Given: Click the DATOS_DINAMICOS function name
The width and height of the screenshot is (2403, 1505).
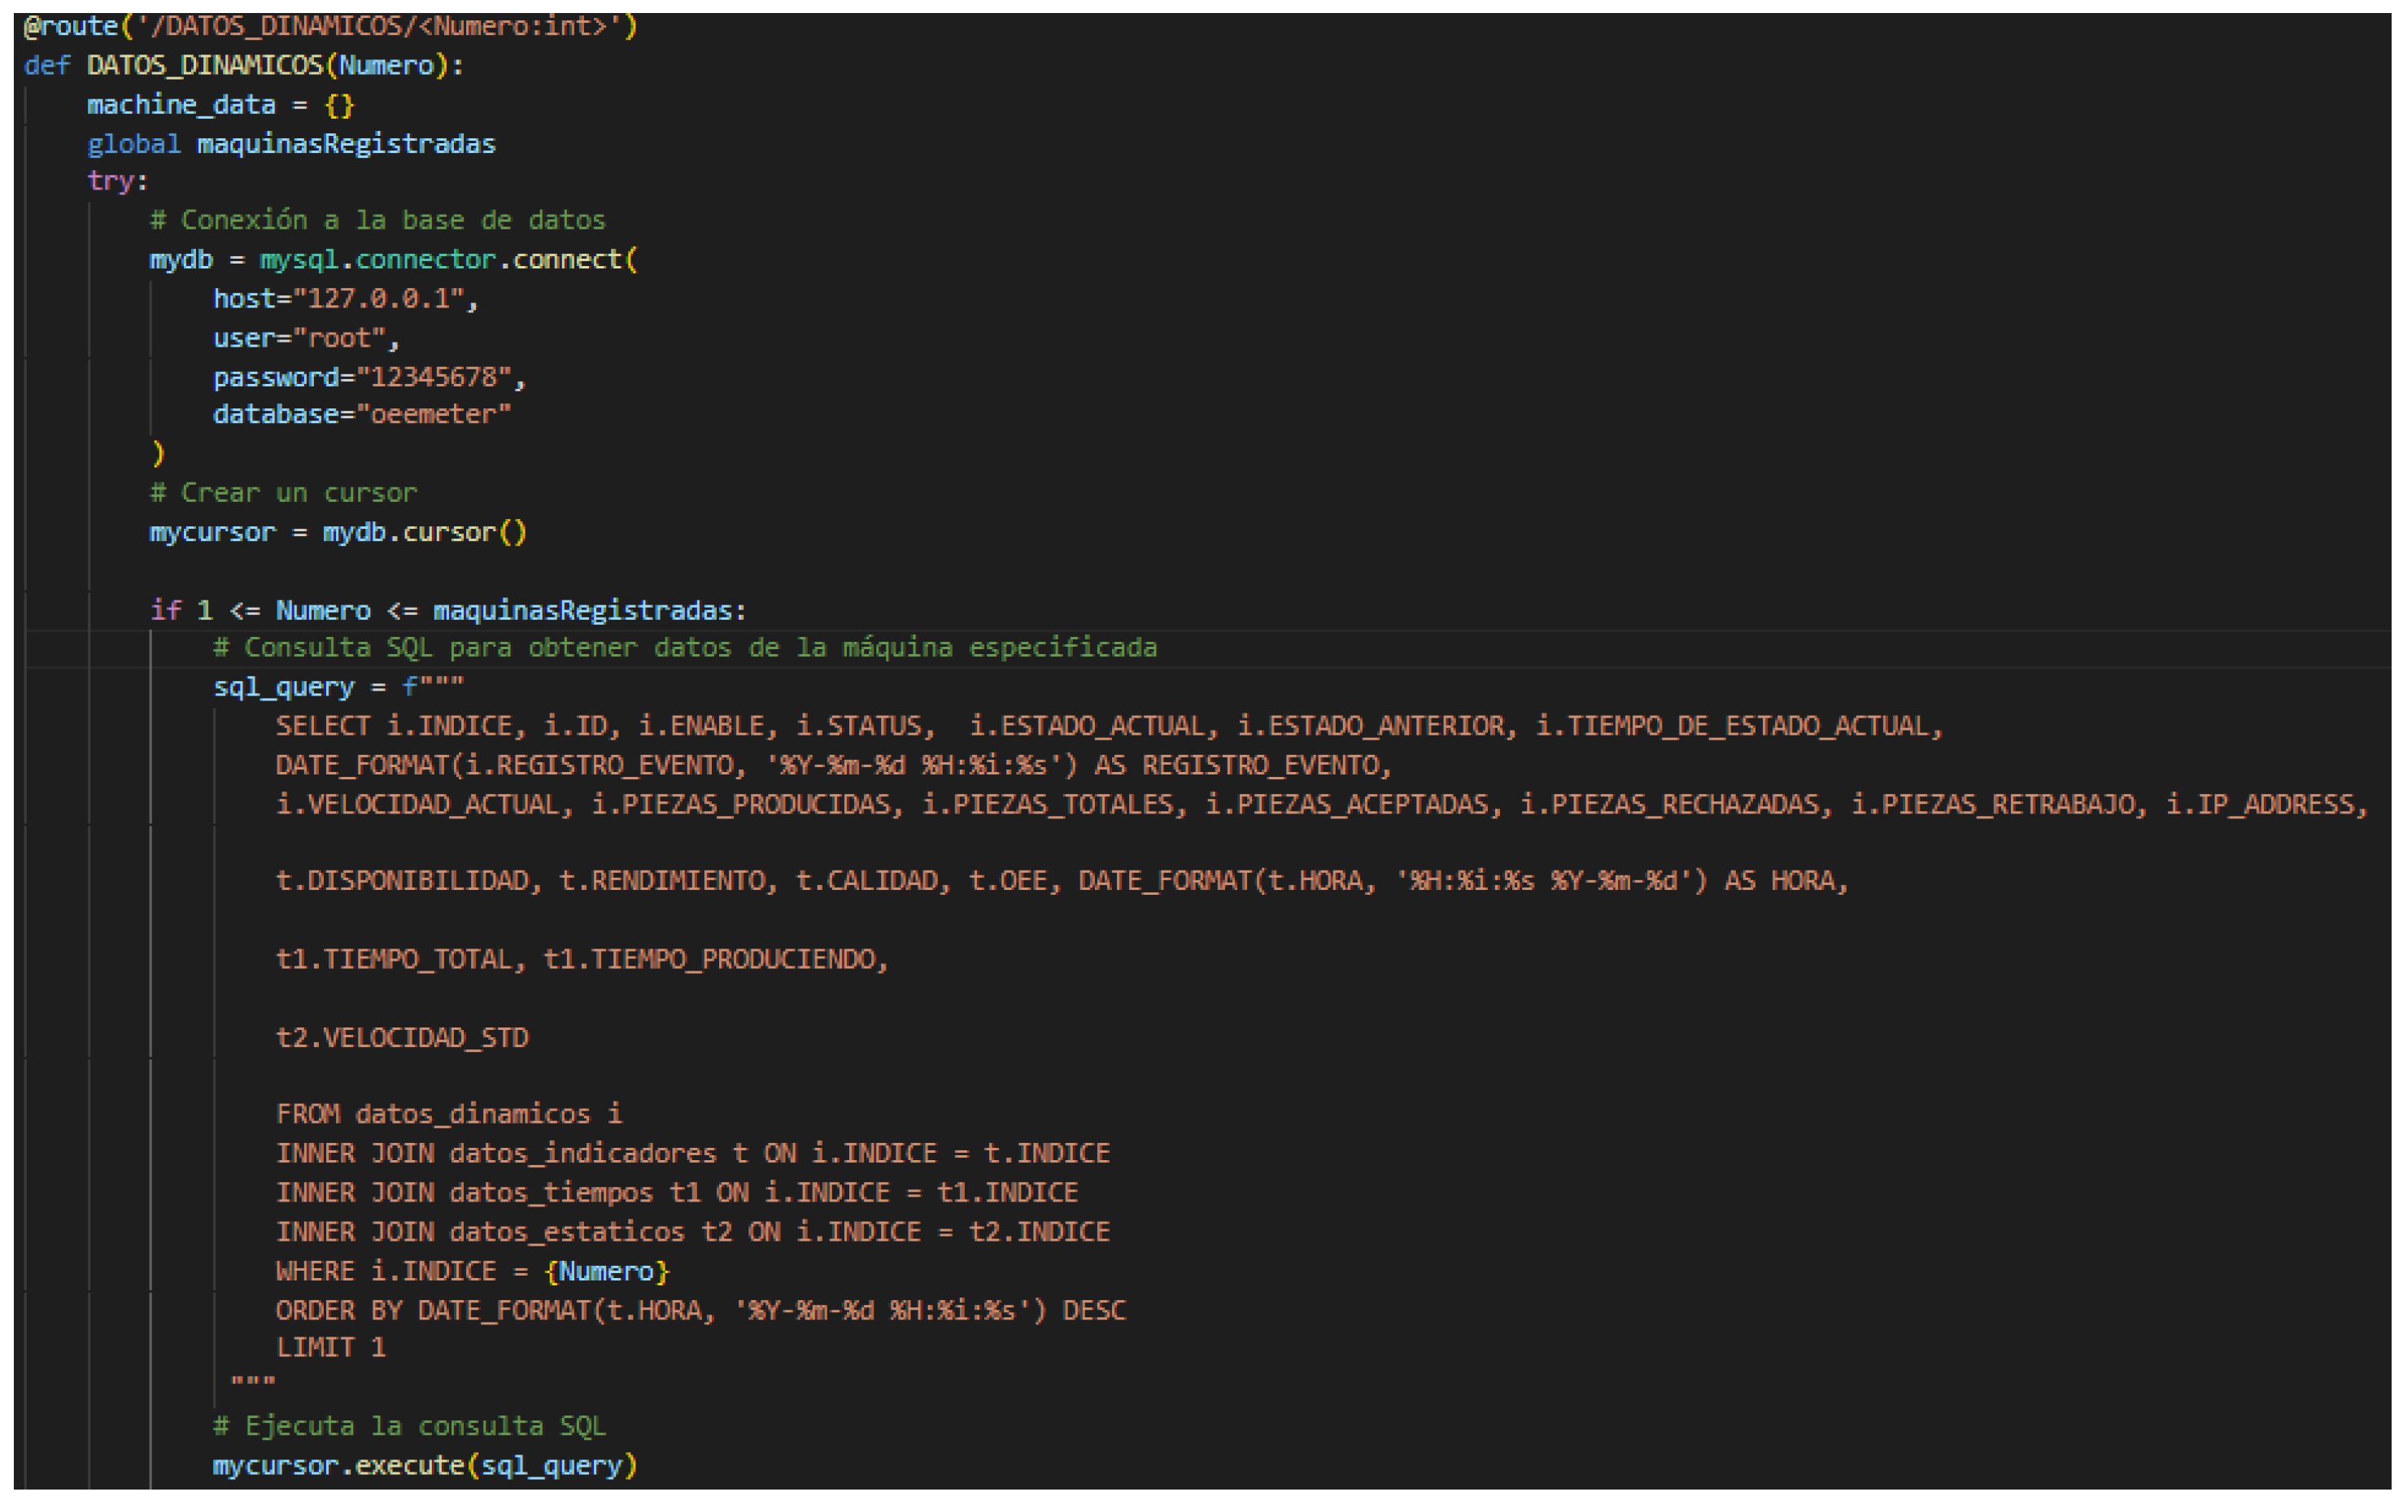Looking at the screenshot, I should coord(204,66).
